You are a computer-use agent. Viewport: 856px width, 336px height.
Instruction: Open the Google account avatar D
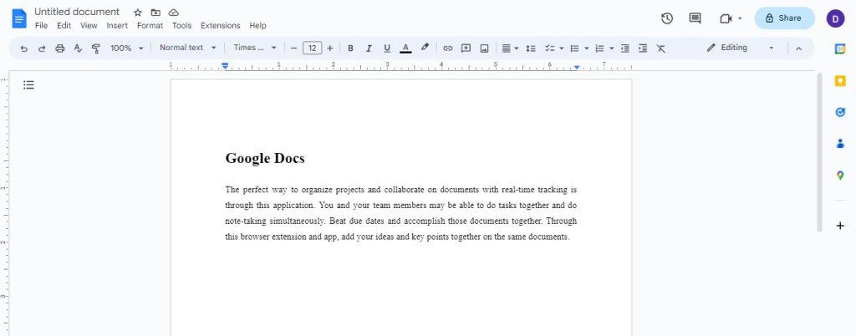(x=835, y=18)
